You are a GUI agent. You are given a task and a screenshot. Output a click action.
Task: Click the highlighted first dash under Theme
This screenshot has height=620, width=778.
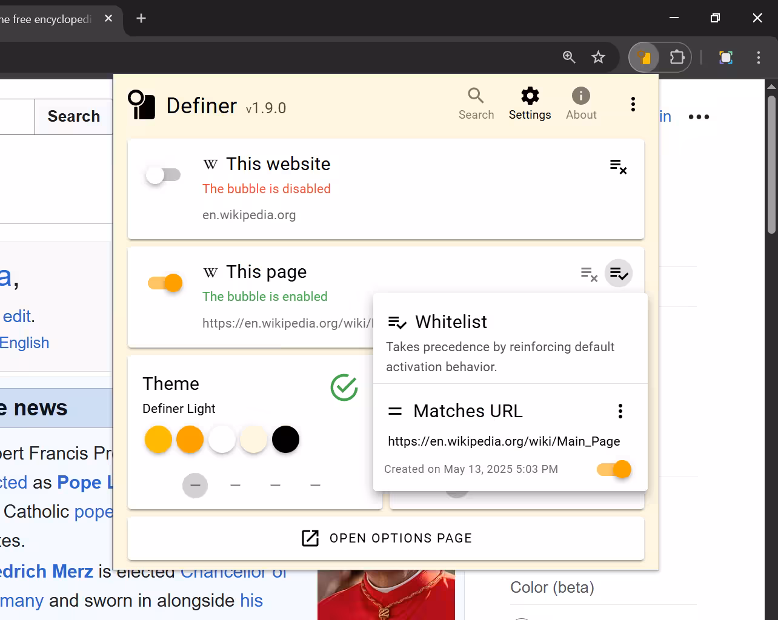tap(195, 486)
